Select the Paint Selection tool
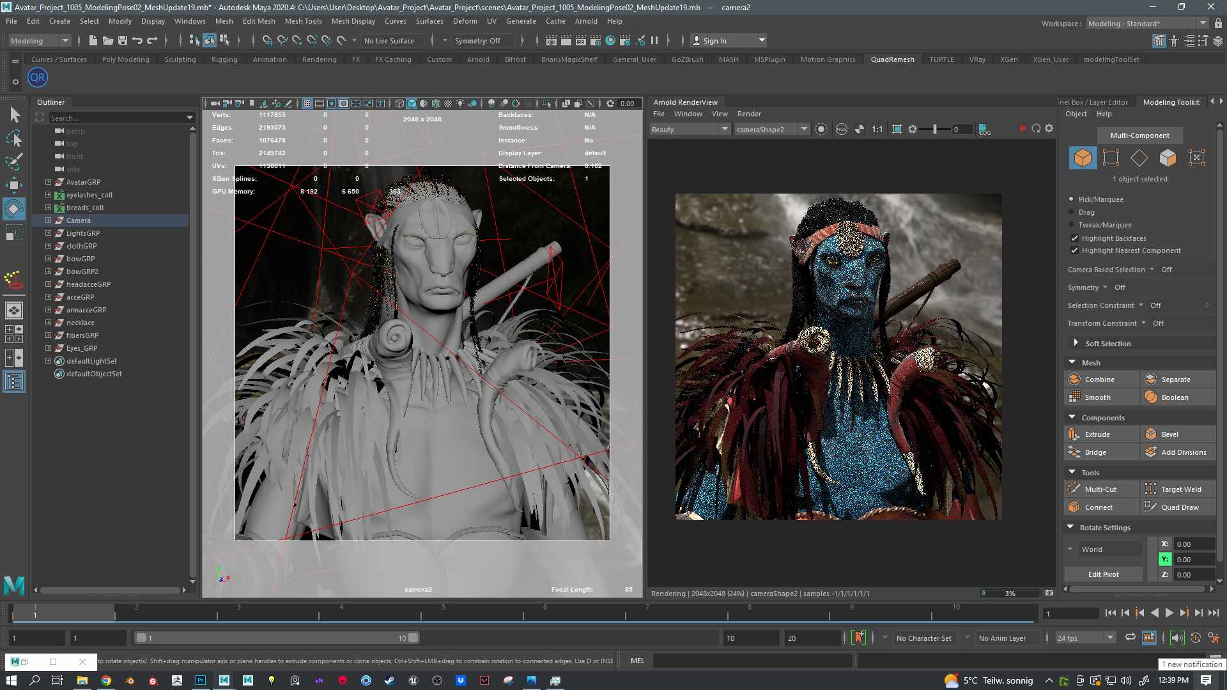1227x690 pixels. pyautogui.click(x=14, y=161)
